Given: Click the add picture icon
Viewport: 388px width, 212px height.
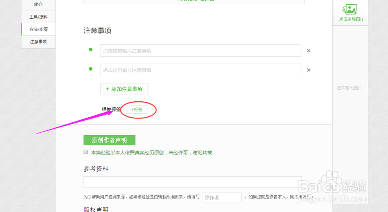Looking at the screenshot, I should tap(350, 9).
